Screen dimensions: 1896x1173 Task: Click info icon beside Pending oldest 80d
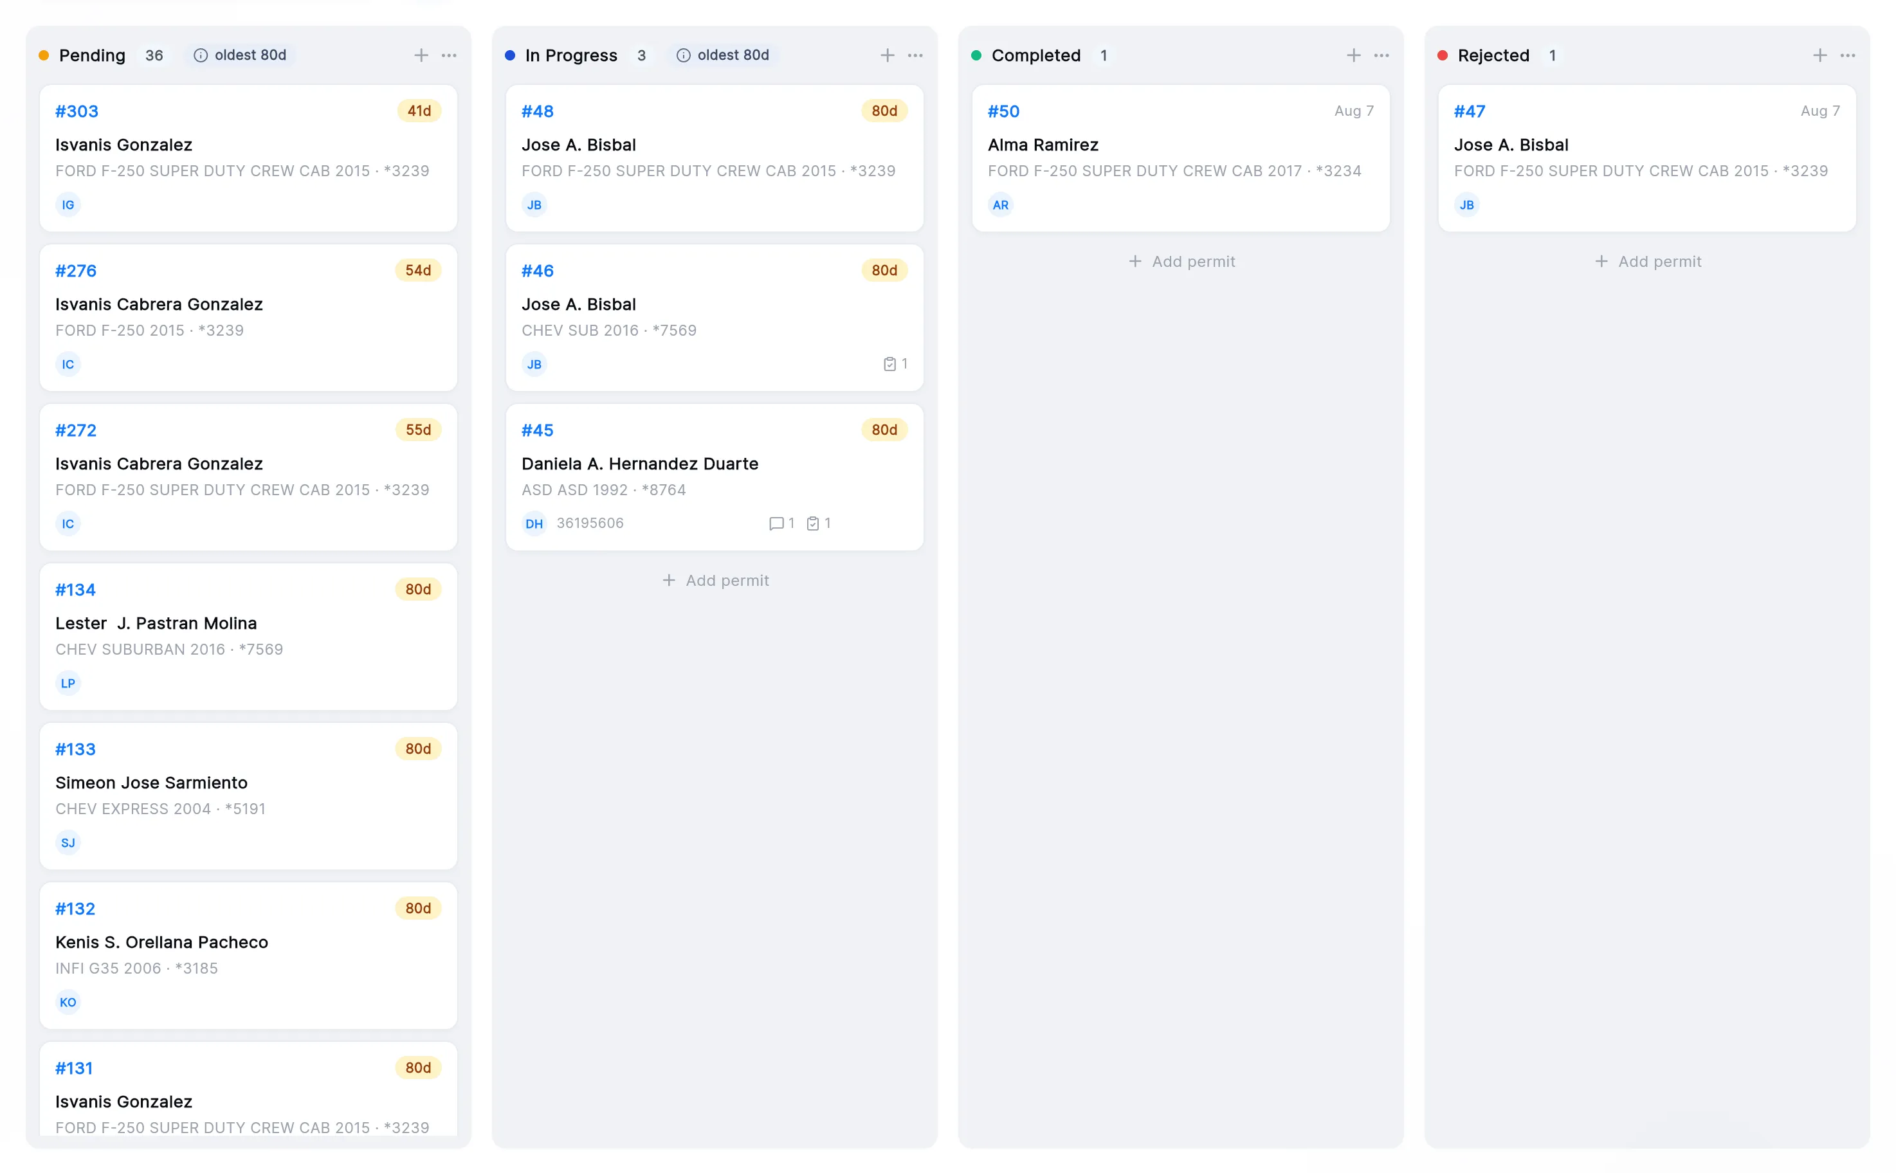point(200,55)
